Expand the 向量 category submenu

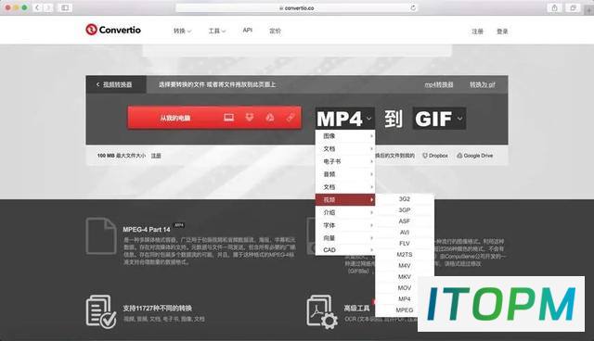click(x=345, y=238)
